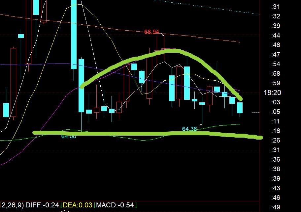Click the tallest cyan candlestick body
The image size is (301, 212).
click(x=74, y=33)
